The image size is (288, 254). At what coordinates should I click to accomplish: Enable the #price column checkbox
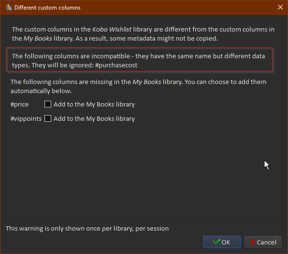[x=48, y=104]
